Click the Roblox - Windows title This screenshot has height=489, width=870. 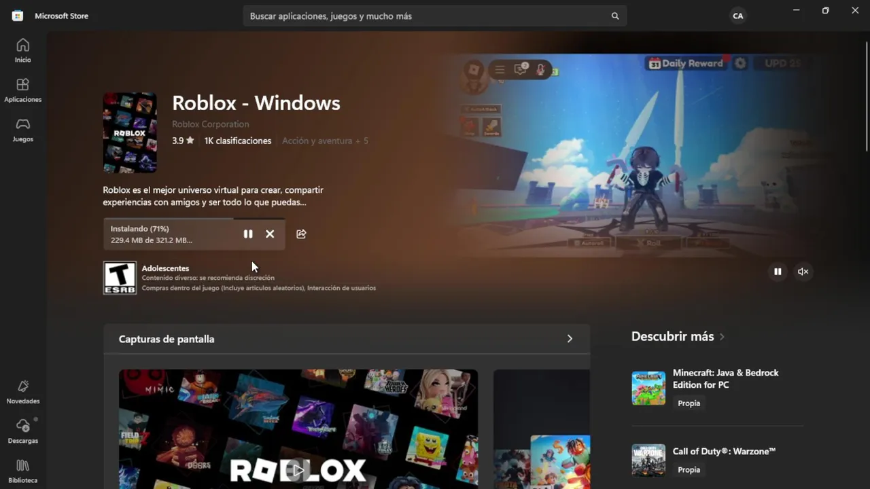pyautogui.click(x=256, y=103)
